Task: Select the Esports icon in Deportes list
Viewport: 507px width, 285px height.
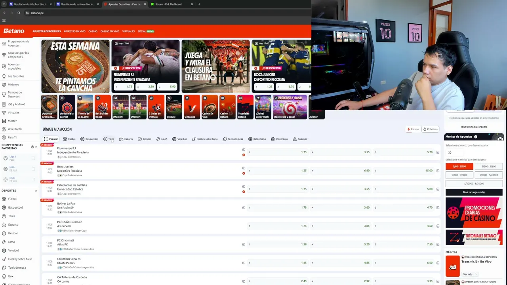Action: click(x=4, y=224)
